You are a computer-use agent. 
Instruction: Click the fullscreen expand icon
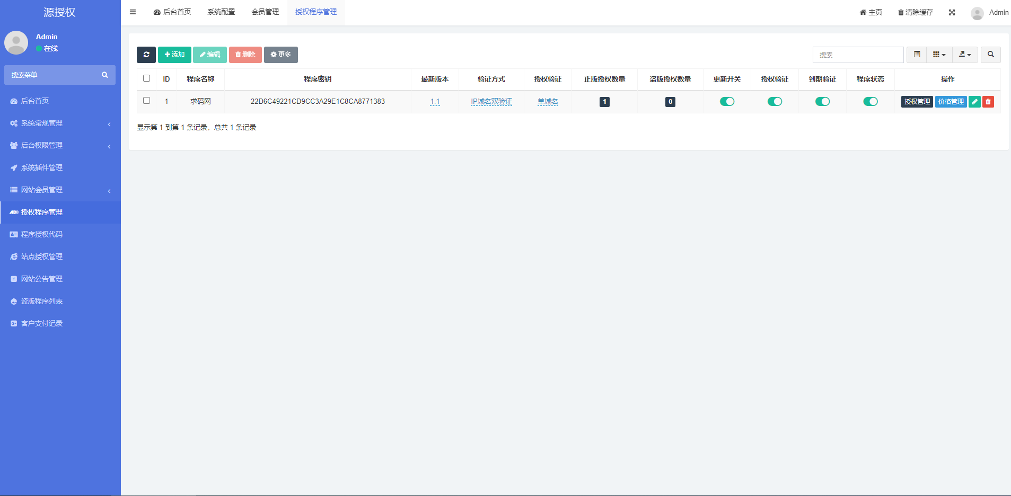click(x=952, y=12)
